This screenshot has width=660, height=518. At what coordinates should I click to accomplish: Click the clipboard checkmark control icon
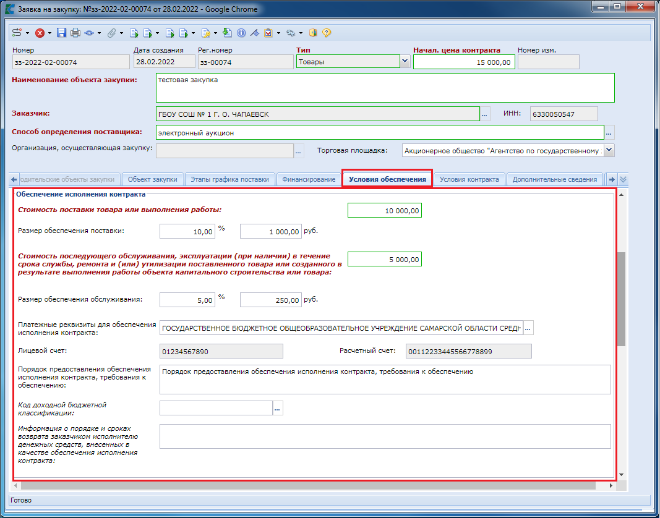pyautogui.click(x=268, y=33)
